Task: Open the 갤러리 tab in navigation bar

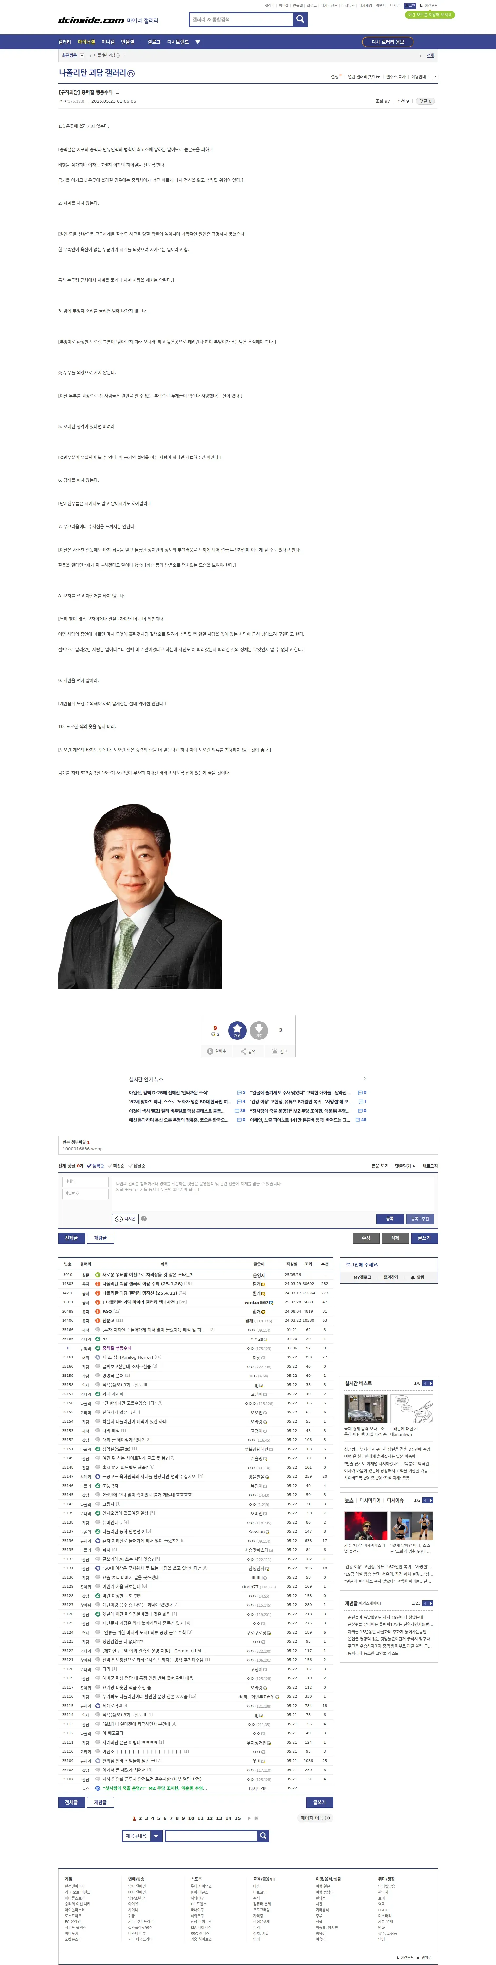Action: [65, 42]
